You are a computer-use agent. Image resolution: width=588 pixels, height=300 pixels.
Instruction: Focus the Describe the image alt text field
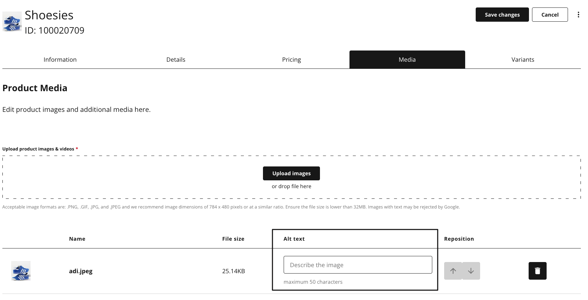pos(358,265)
